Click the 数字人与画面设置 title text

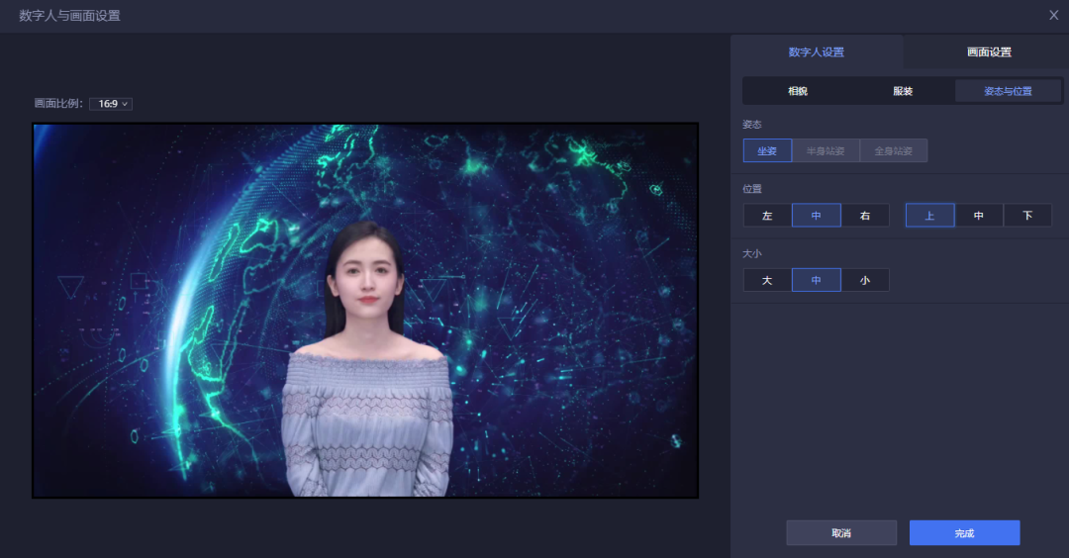(69, 16)
